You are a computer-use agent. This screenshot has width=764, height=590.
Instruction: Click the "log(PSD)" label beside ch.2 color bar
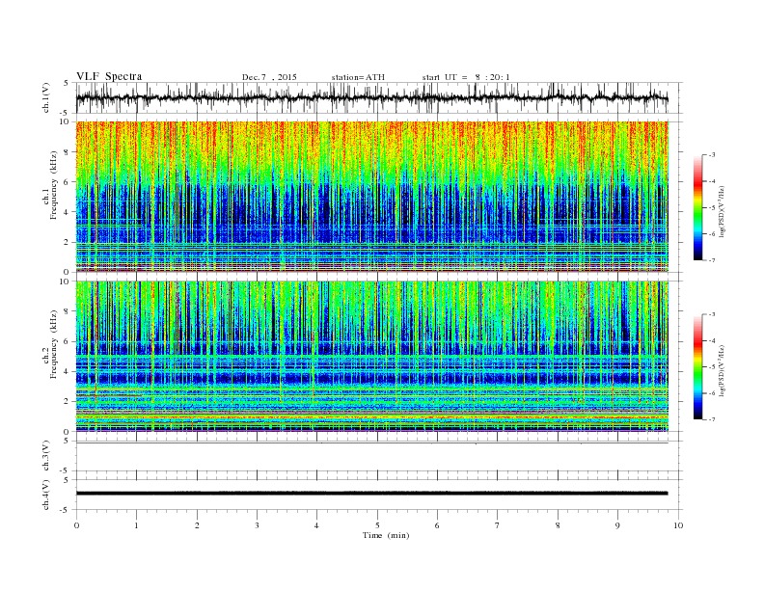[x=722, y=370]
